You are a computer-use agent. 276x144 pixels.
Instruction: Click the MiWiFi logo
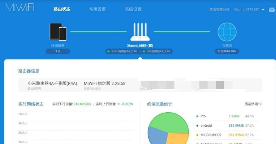click(x=20, y=8)
